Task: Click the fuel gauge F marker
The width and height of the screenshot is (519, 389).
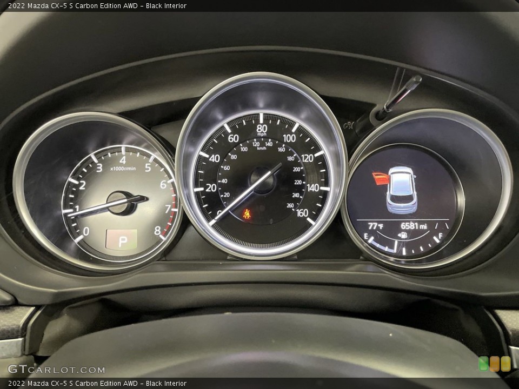Action: (x=441, y=236)
